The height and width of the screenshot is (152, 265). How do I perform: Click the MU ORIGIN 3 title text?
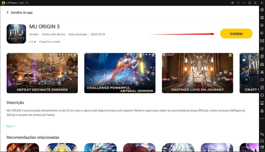44,27
